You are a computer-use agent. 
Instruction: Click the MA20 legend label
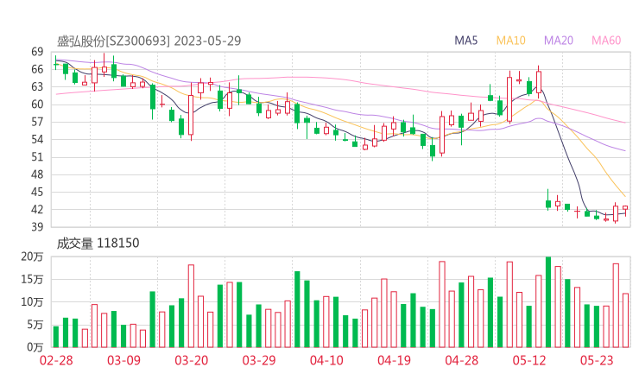pos(559,41)
